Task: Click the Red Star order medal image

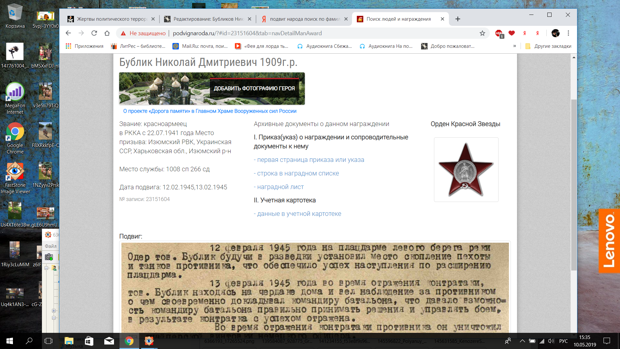Action: (466, 170)
